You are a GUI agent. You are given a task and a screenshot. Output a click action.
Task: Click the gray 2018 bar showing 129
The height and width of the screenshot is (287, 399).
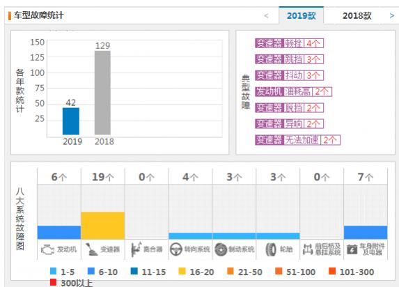(102, 93)
